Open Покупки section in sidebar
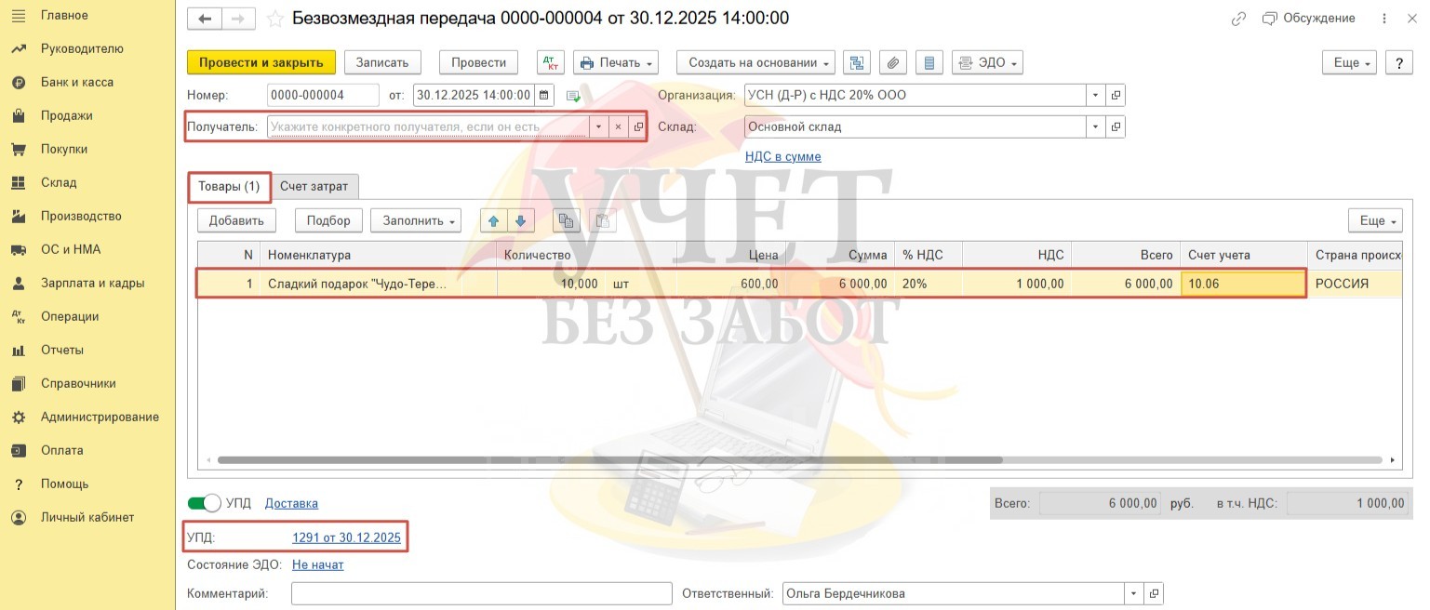The image size is (1430, 610). pyautogui.click(x=64, y=149)
